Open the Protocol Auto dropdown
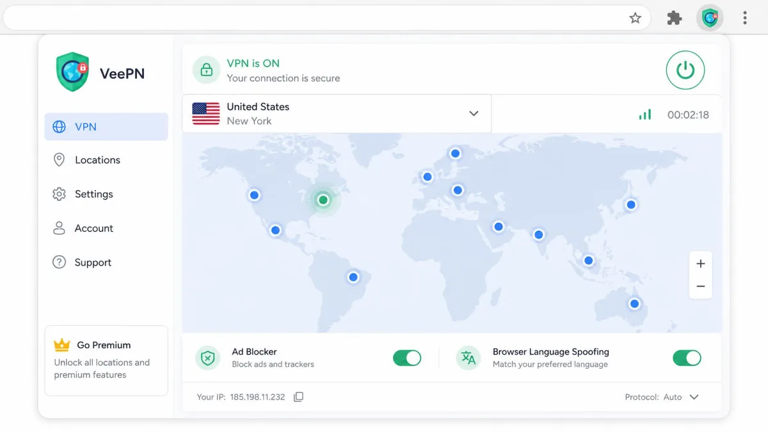Viewport: 768px width, 432px height. click(662, 397)
